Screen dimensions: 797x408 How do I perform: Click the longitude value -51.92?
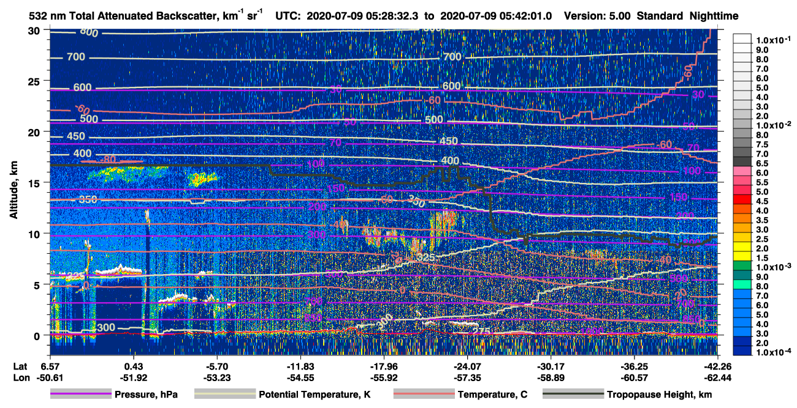(133, 377)
